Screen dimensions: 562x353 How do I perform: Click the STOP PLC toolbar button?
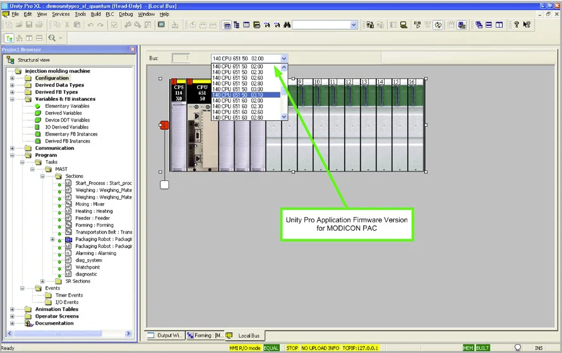click(x=427, y=25)
